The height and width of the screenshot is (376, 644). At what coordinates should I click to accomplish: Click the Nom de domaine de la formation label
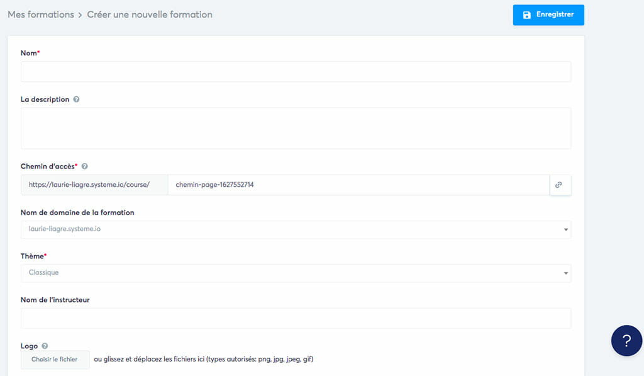[x=77, y=213]
